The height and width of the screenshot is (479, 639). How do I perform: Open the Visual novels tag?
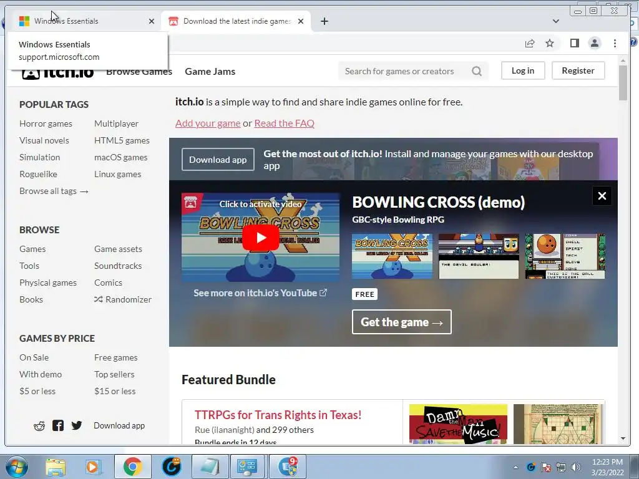(44, 140)
